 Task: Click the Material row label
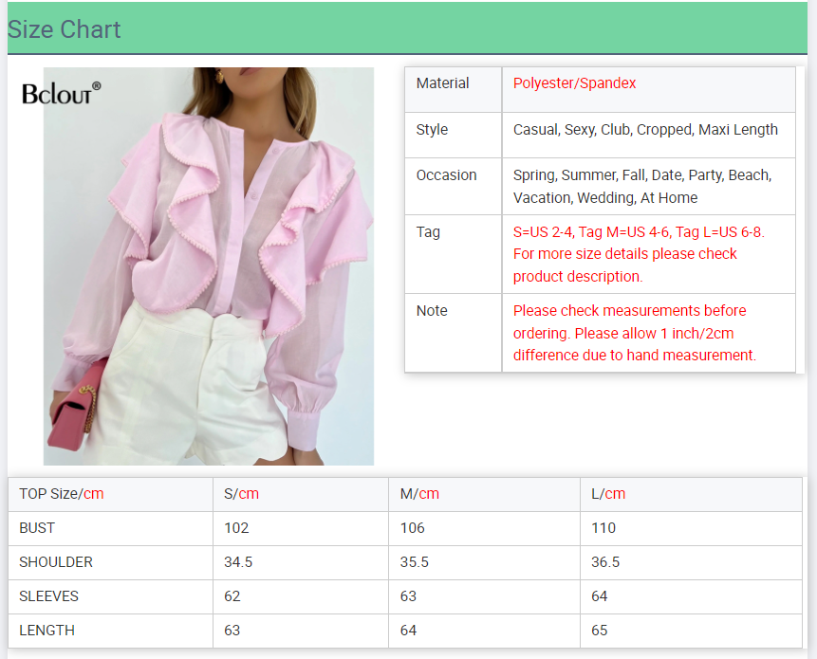[x=442, y=83]
